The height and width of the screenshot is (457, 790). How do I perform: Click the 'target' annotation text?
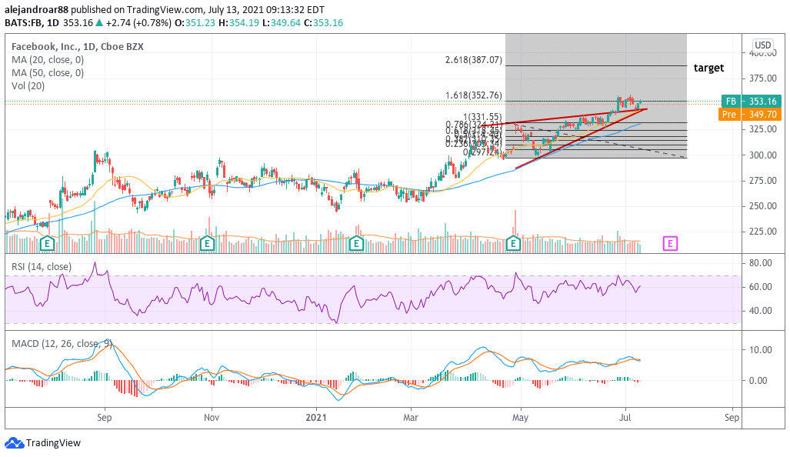(x=709, y=68)
